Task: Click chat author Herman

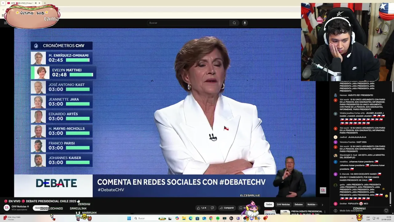Action: tap(343, 95)
